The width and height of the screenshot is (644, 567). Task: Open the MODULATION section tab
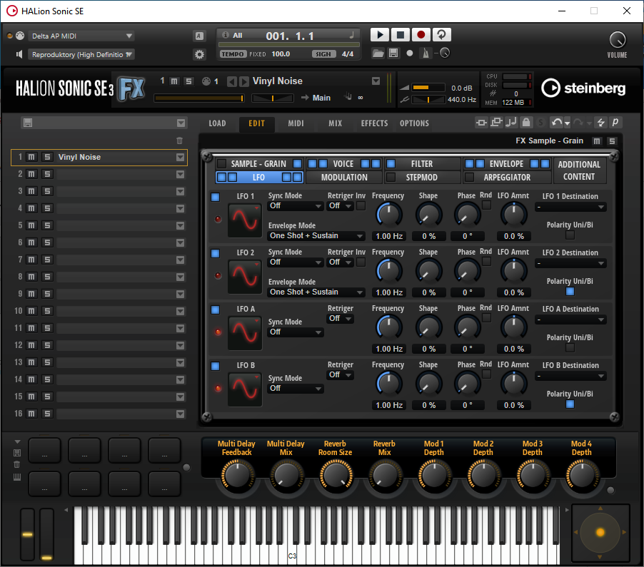tap(344, 178)
